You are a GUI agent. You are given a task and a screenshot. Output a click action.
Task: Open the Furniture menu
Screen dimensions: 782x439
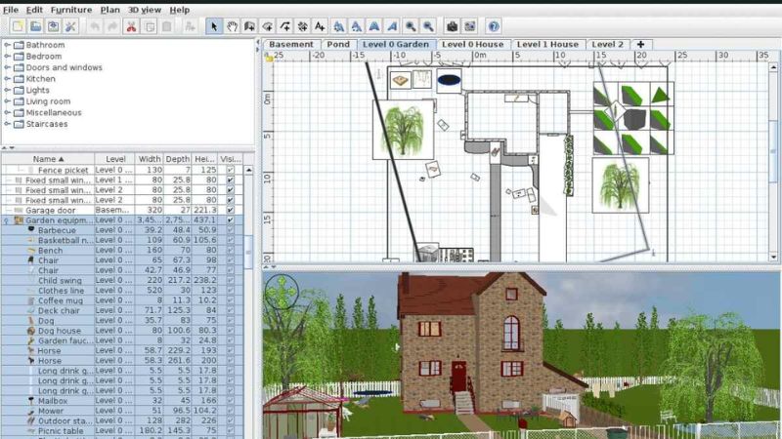pos(71,9)
